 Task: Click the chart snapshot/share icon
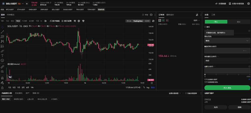click(x=83, y=21)
